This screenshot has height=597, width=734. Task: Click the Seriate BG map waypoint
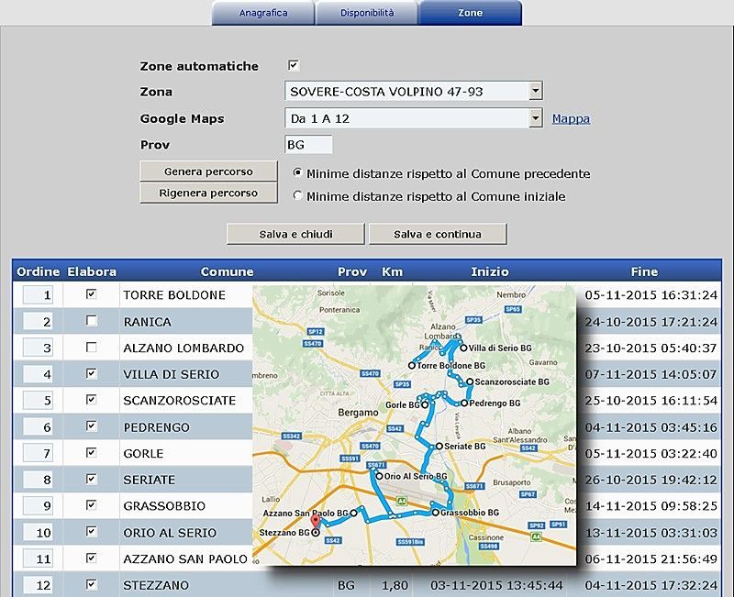click(x=439, y=447)
